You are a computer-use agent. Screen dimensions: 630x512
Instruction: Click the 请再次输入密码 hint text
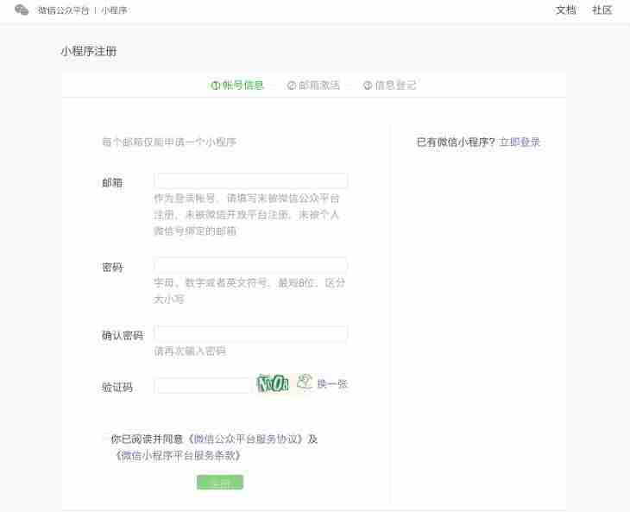(x=190, y=351)
